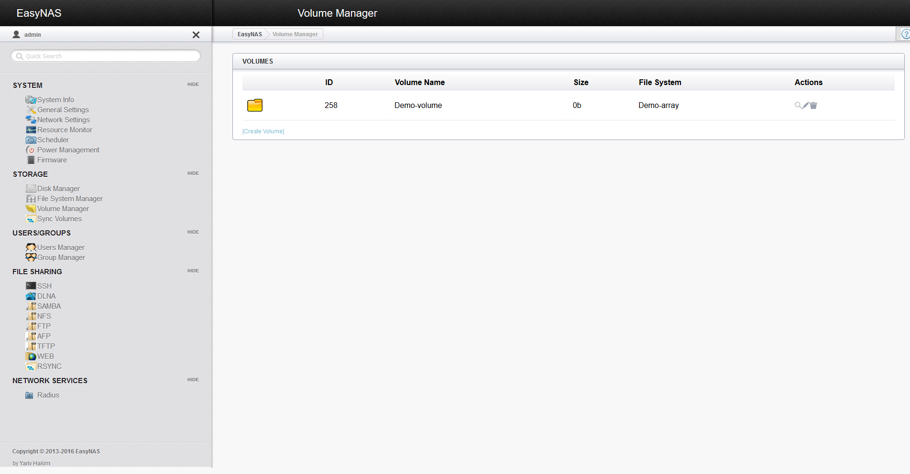Click the pencil edit icon for Demo-volume
Screen dimensions: 910x474
(x=806, y=105)
